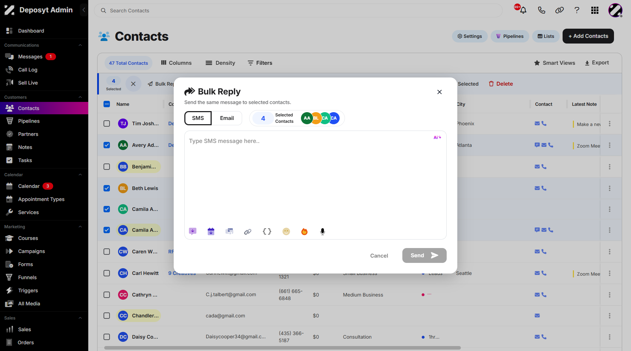631x351 pixels.
Task: Open the Columns chooser
Action: 176,63
